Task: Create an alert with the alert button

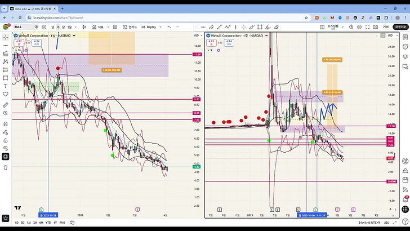Action: pyautogui.click(x=130, y=27)
